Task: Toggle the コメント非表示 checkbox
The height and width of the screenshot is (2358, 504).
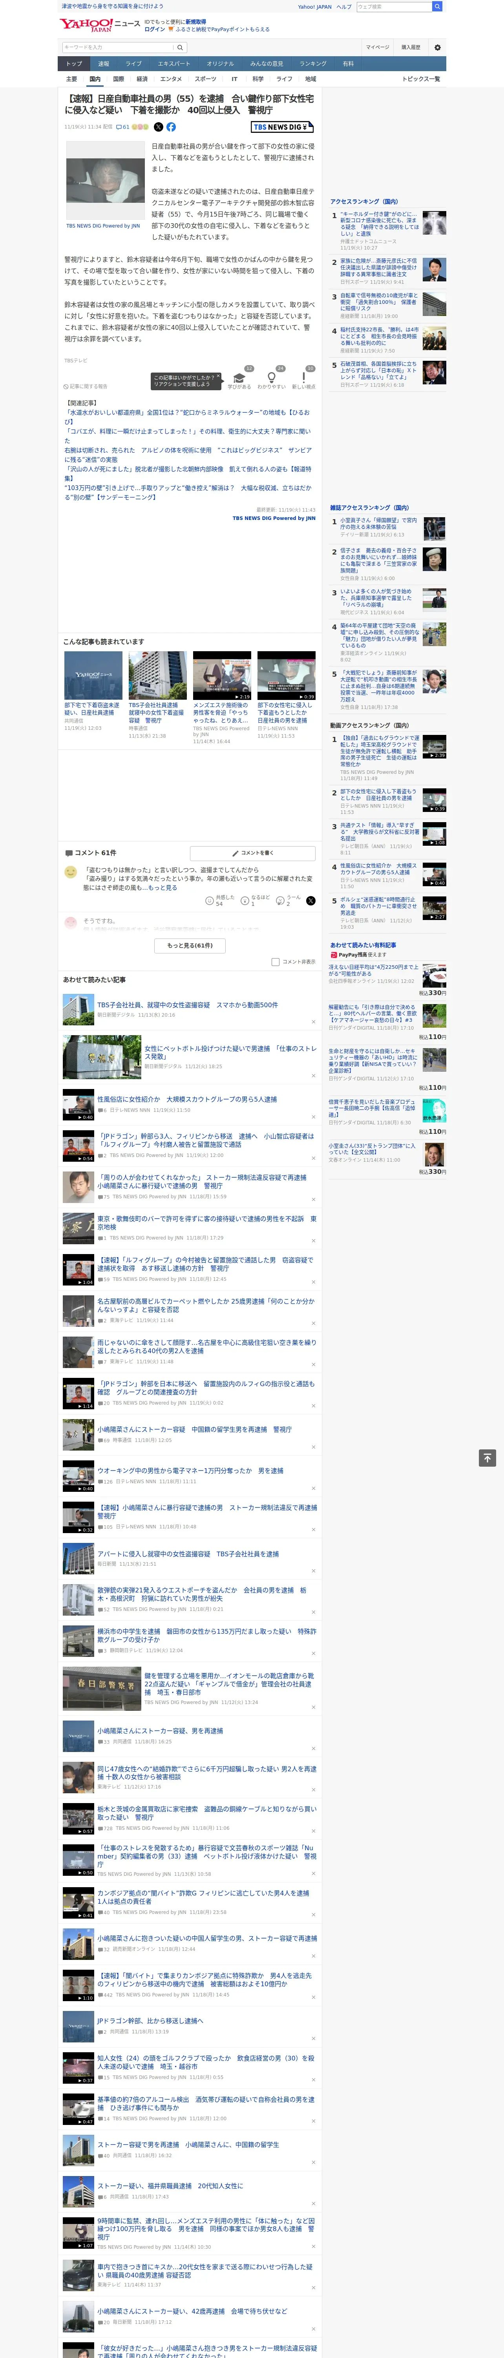Action: click(275, 961)
